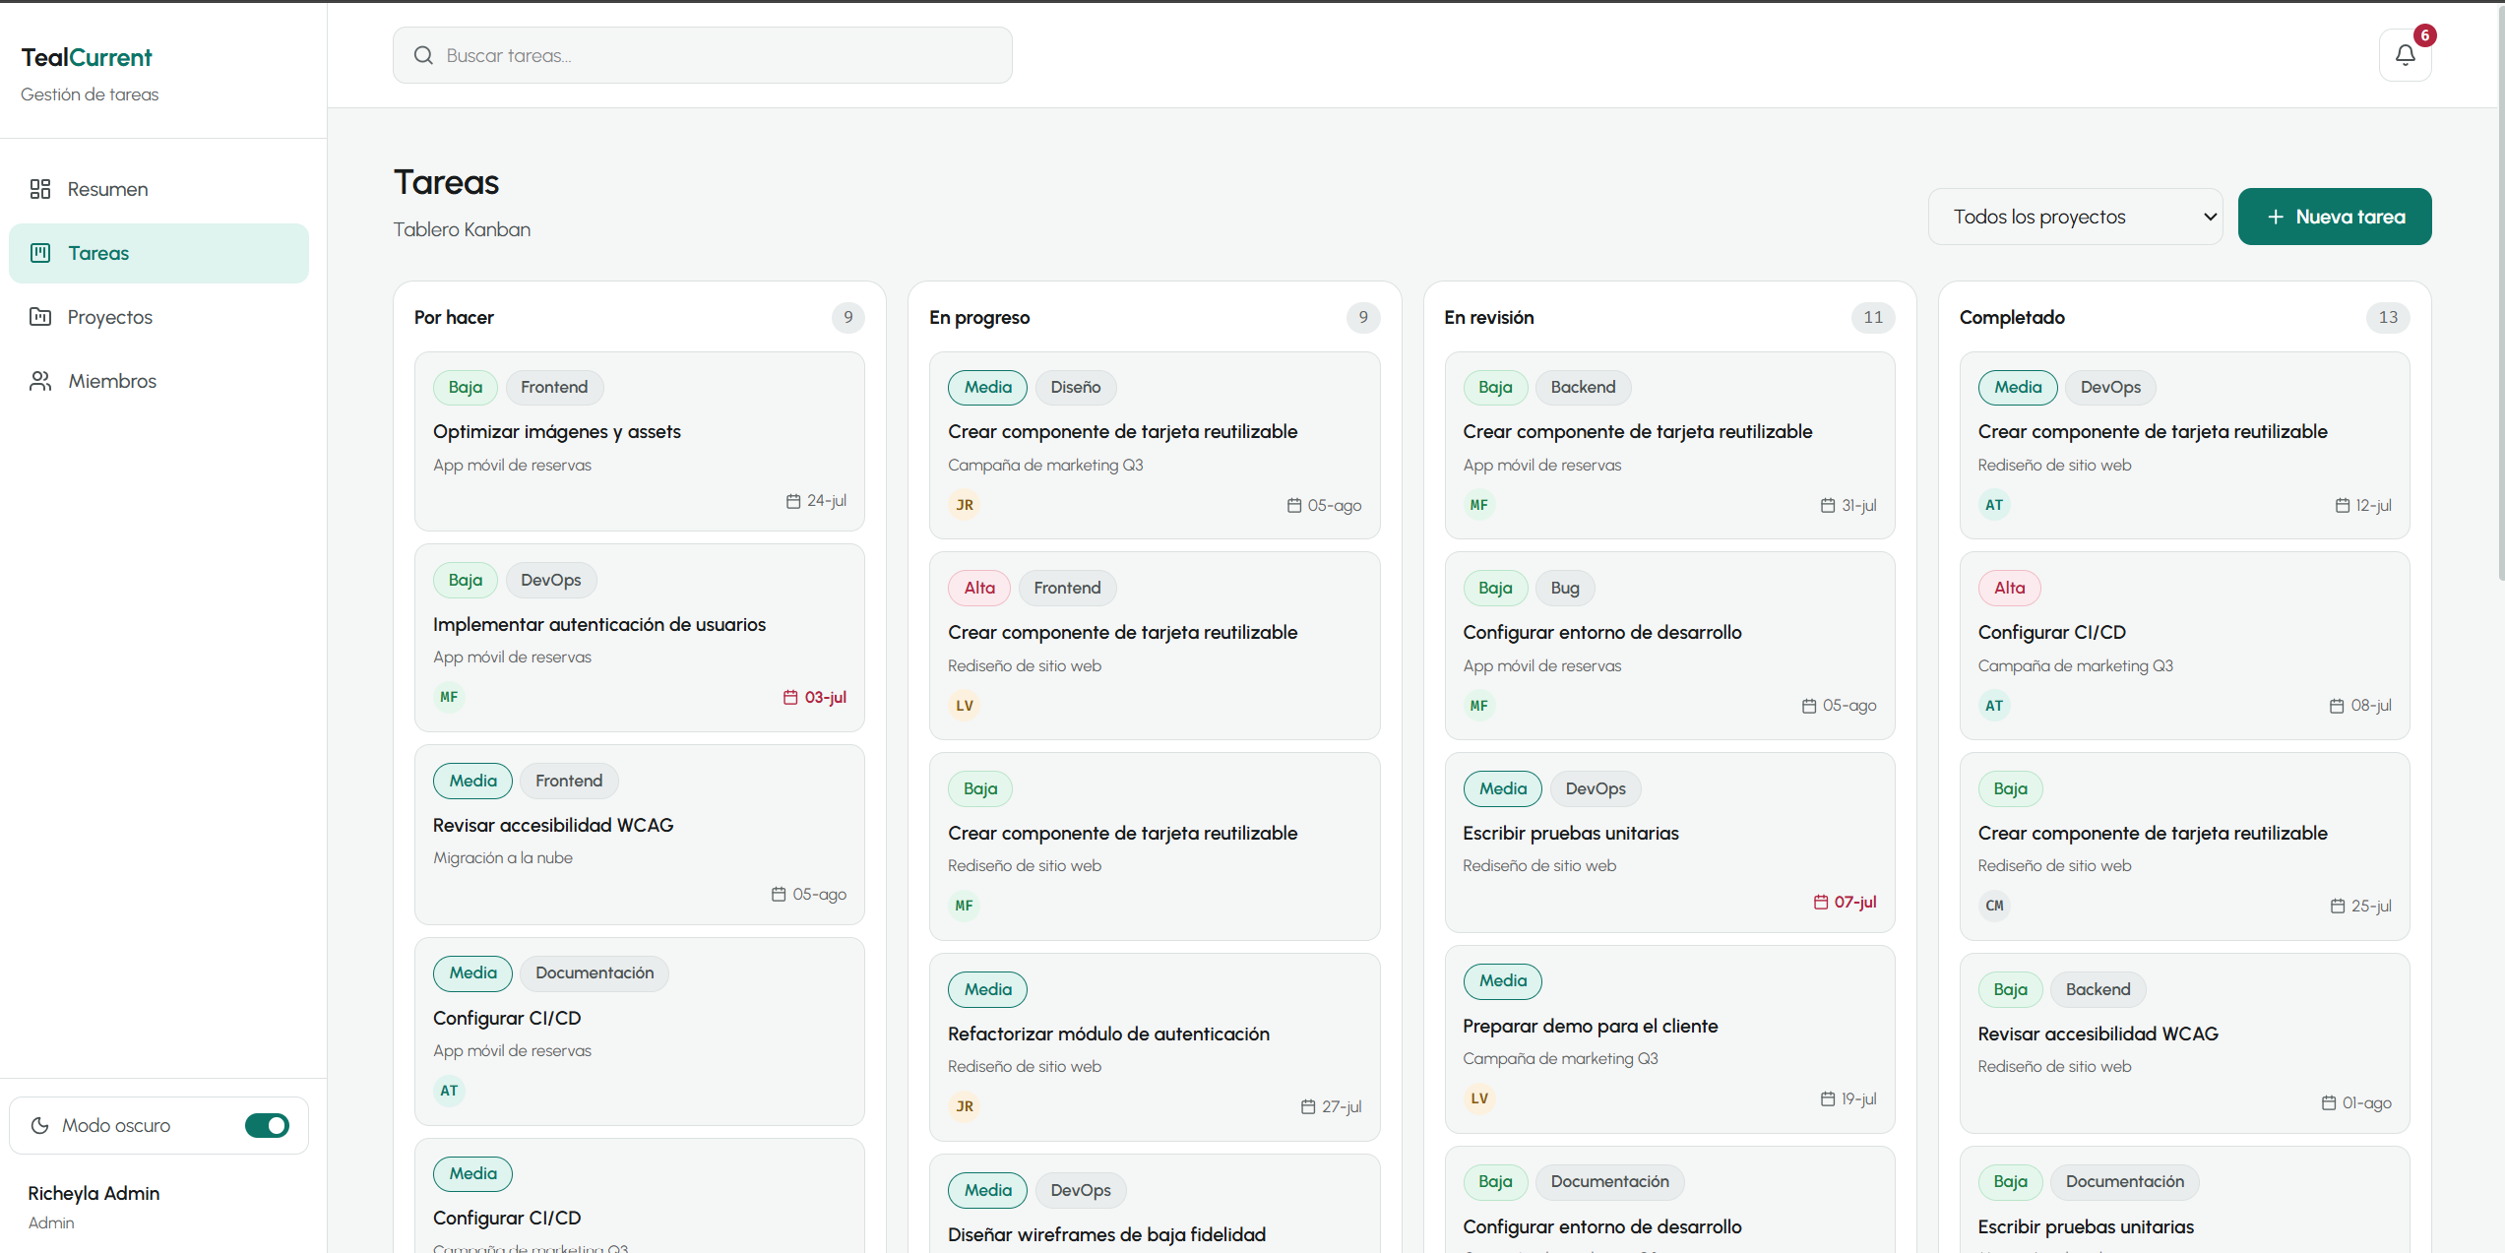Click the TealCurrent logo text
The image size is (2505, 1253).
[87, 57]
